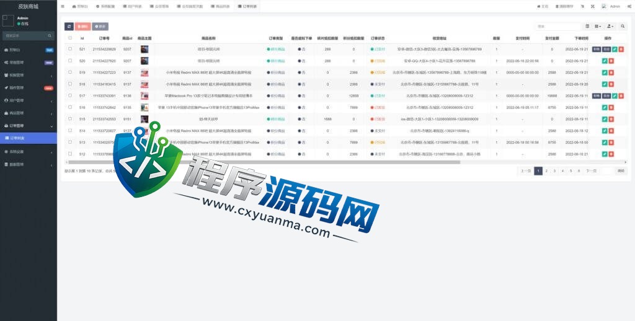Open the 主页 home link icon
This screenshot has width=635, height=321.
[x=543, y=6]
